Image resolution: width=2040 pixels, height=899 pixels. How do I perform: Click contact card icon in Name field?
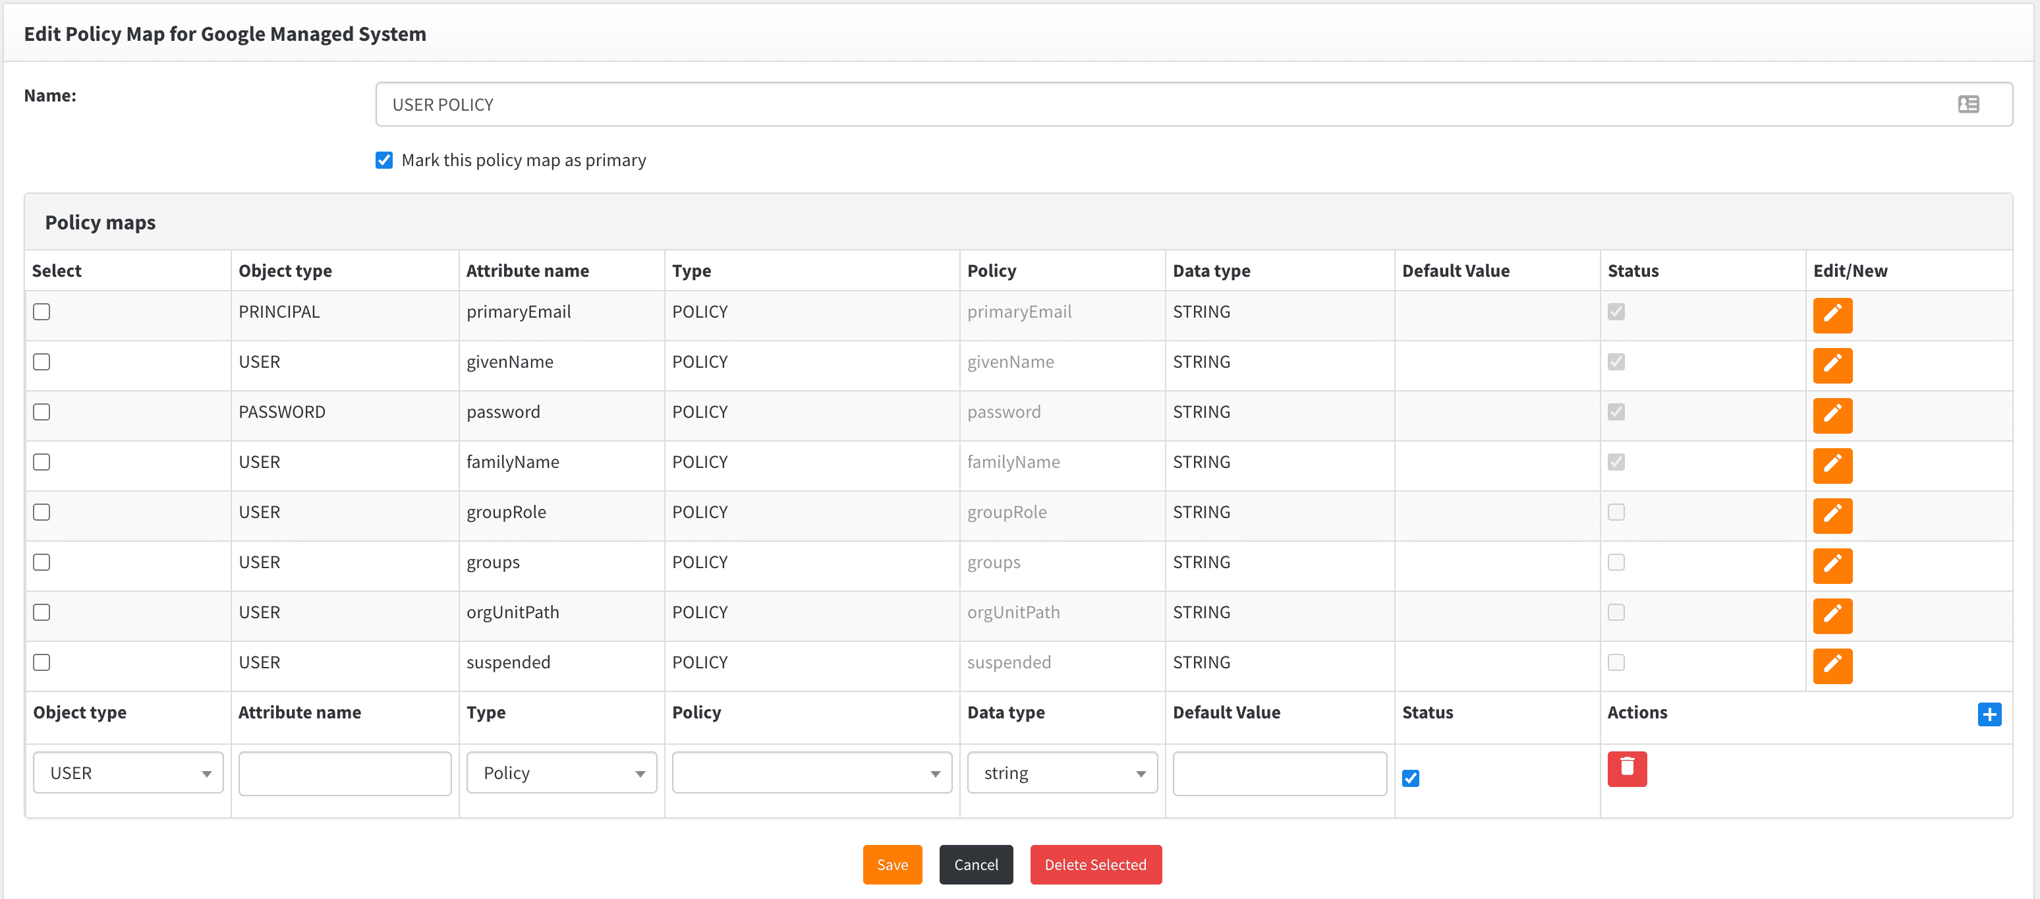coord(1968,103)
